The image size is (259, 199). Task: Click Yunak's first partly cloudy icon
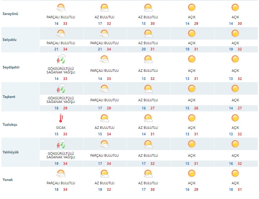click(x=61, y=173)
